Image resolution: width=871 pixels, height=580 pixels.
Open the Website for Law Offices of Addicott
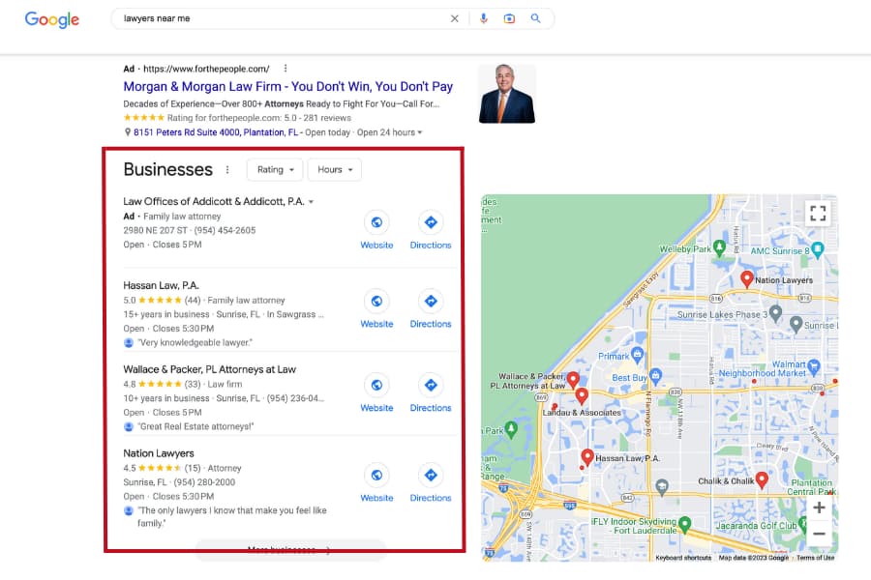376,222
